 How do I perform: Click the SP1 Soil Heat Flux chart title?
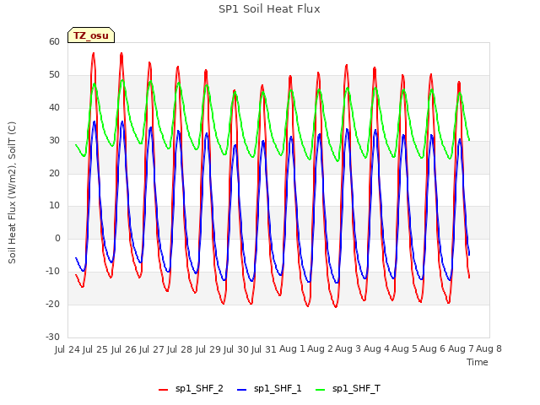tap(269, 9)
